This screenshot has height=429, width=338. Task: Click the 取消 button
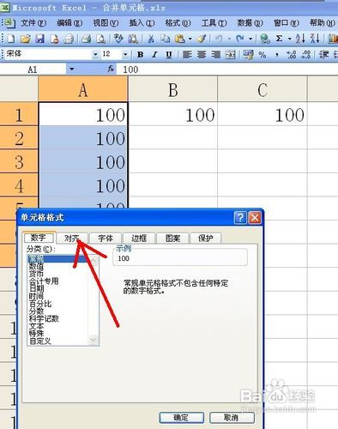pyautogui.click(x=232, y=418)
